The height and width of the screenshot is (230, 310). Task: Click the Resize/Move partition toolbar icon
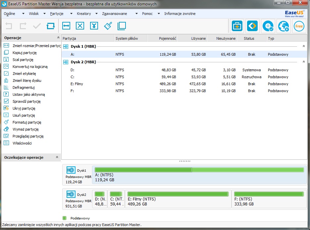(x=66, y=26)
